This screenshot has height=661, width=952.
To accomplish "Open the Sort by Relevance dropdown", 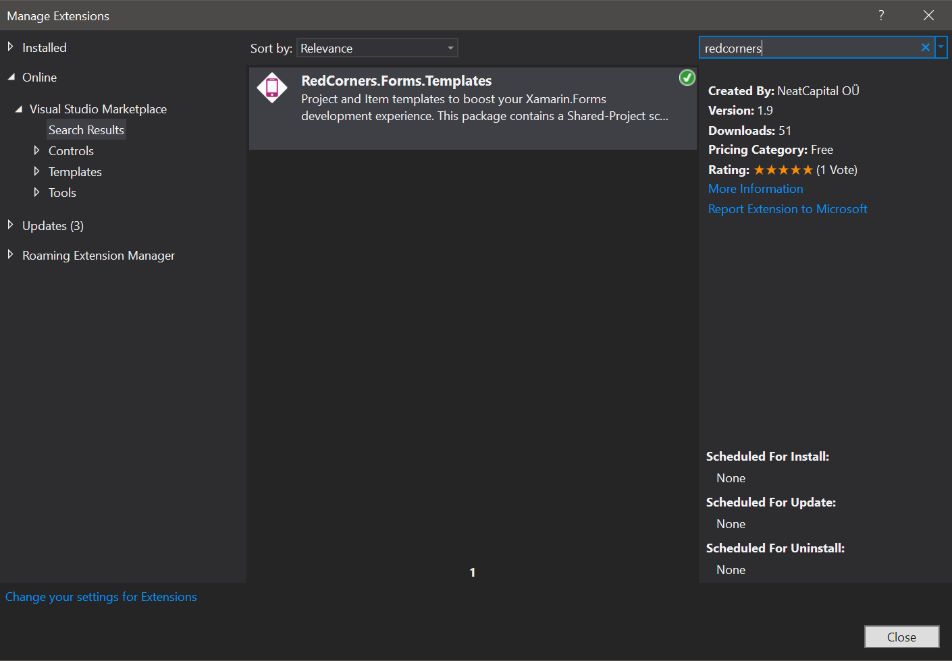I will (x=377, y=48).
